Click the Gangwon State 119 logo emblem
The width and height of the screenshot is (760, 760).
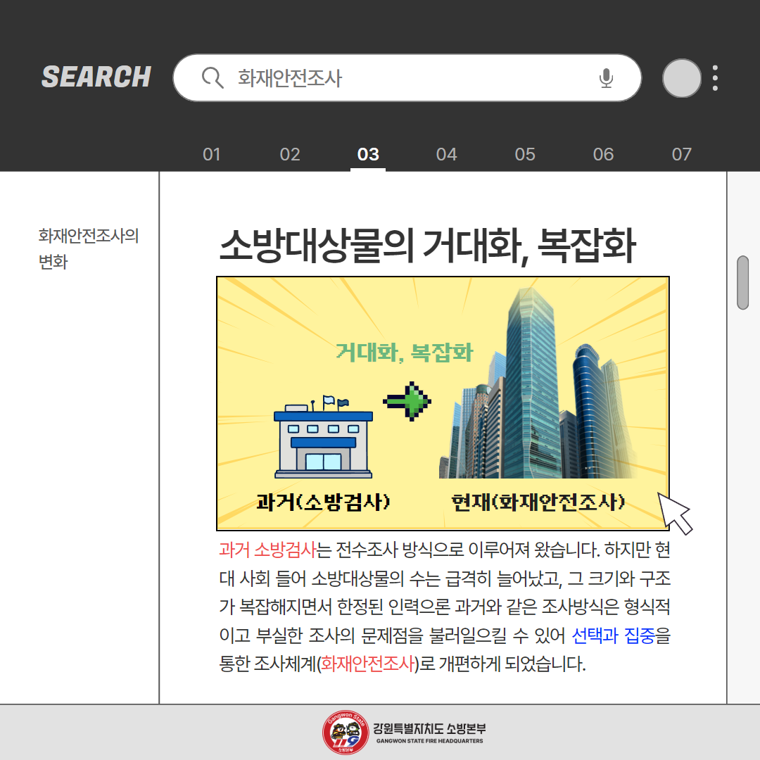click(x=345, y=733)
